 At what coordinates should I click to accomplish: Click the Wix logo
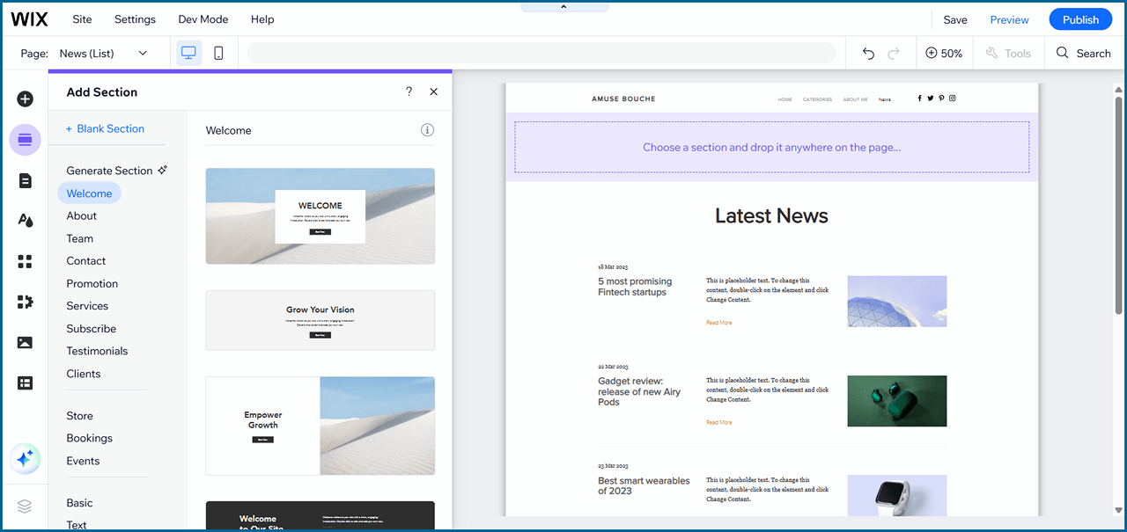(29, 19)
